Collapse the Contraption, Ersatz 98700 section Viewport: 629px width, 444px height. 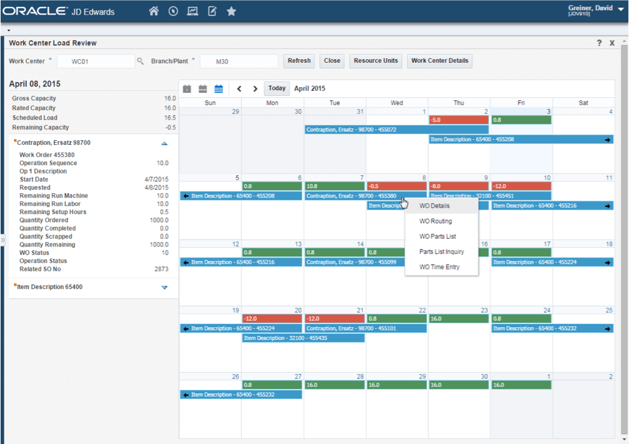[165, 144]
